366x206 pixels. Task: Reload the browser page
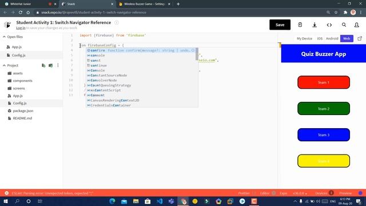[x=21, y=13]
